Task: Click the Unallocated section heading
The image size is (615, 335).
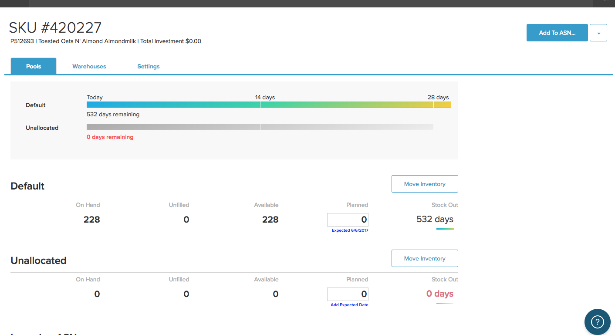Action: 38,261
